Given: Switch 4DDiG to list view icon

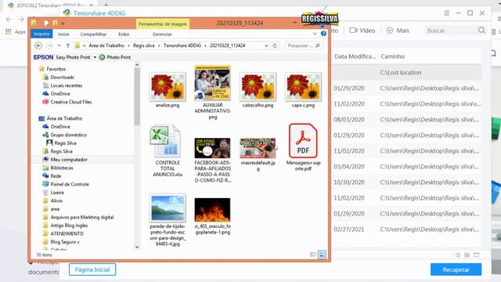Looking at the screenshot, I should [x=458, y=255].
